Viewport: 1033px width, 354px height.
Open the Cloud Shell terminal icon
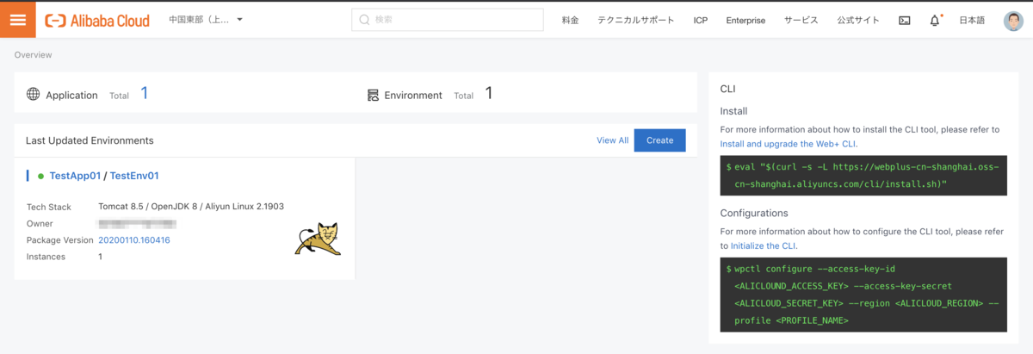click(x=904, y=20)
